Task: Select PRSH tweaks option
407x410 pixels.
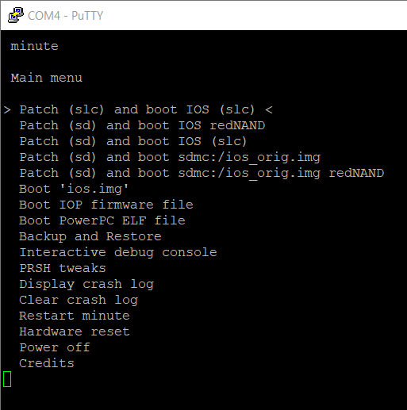Action: coord(63,268)
